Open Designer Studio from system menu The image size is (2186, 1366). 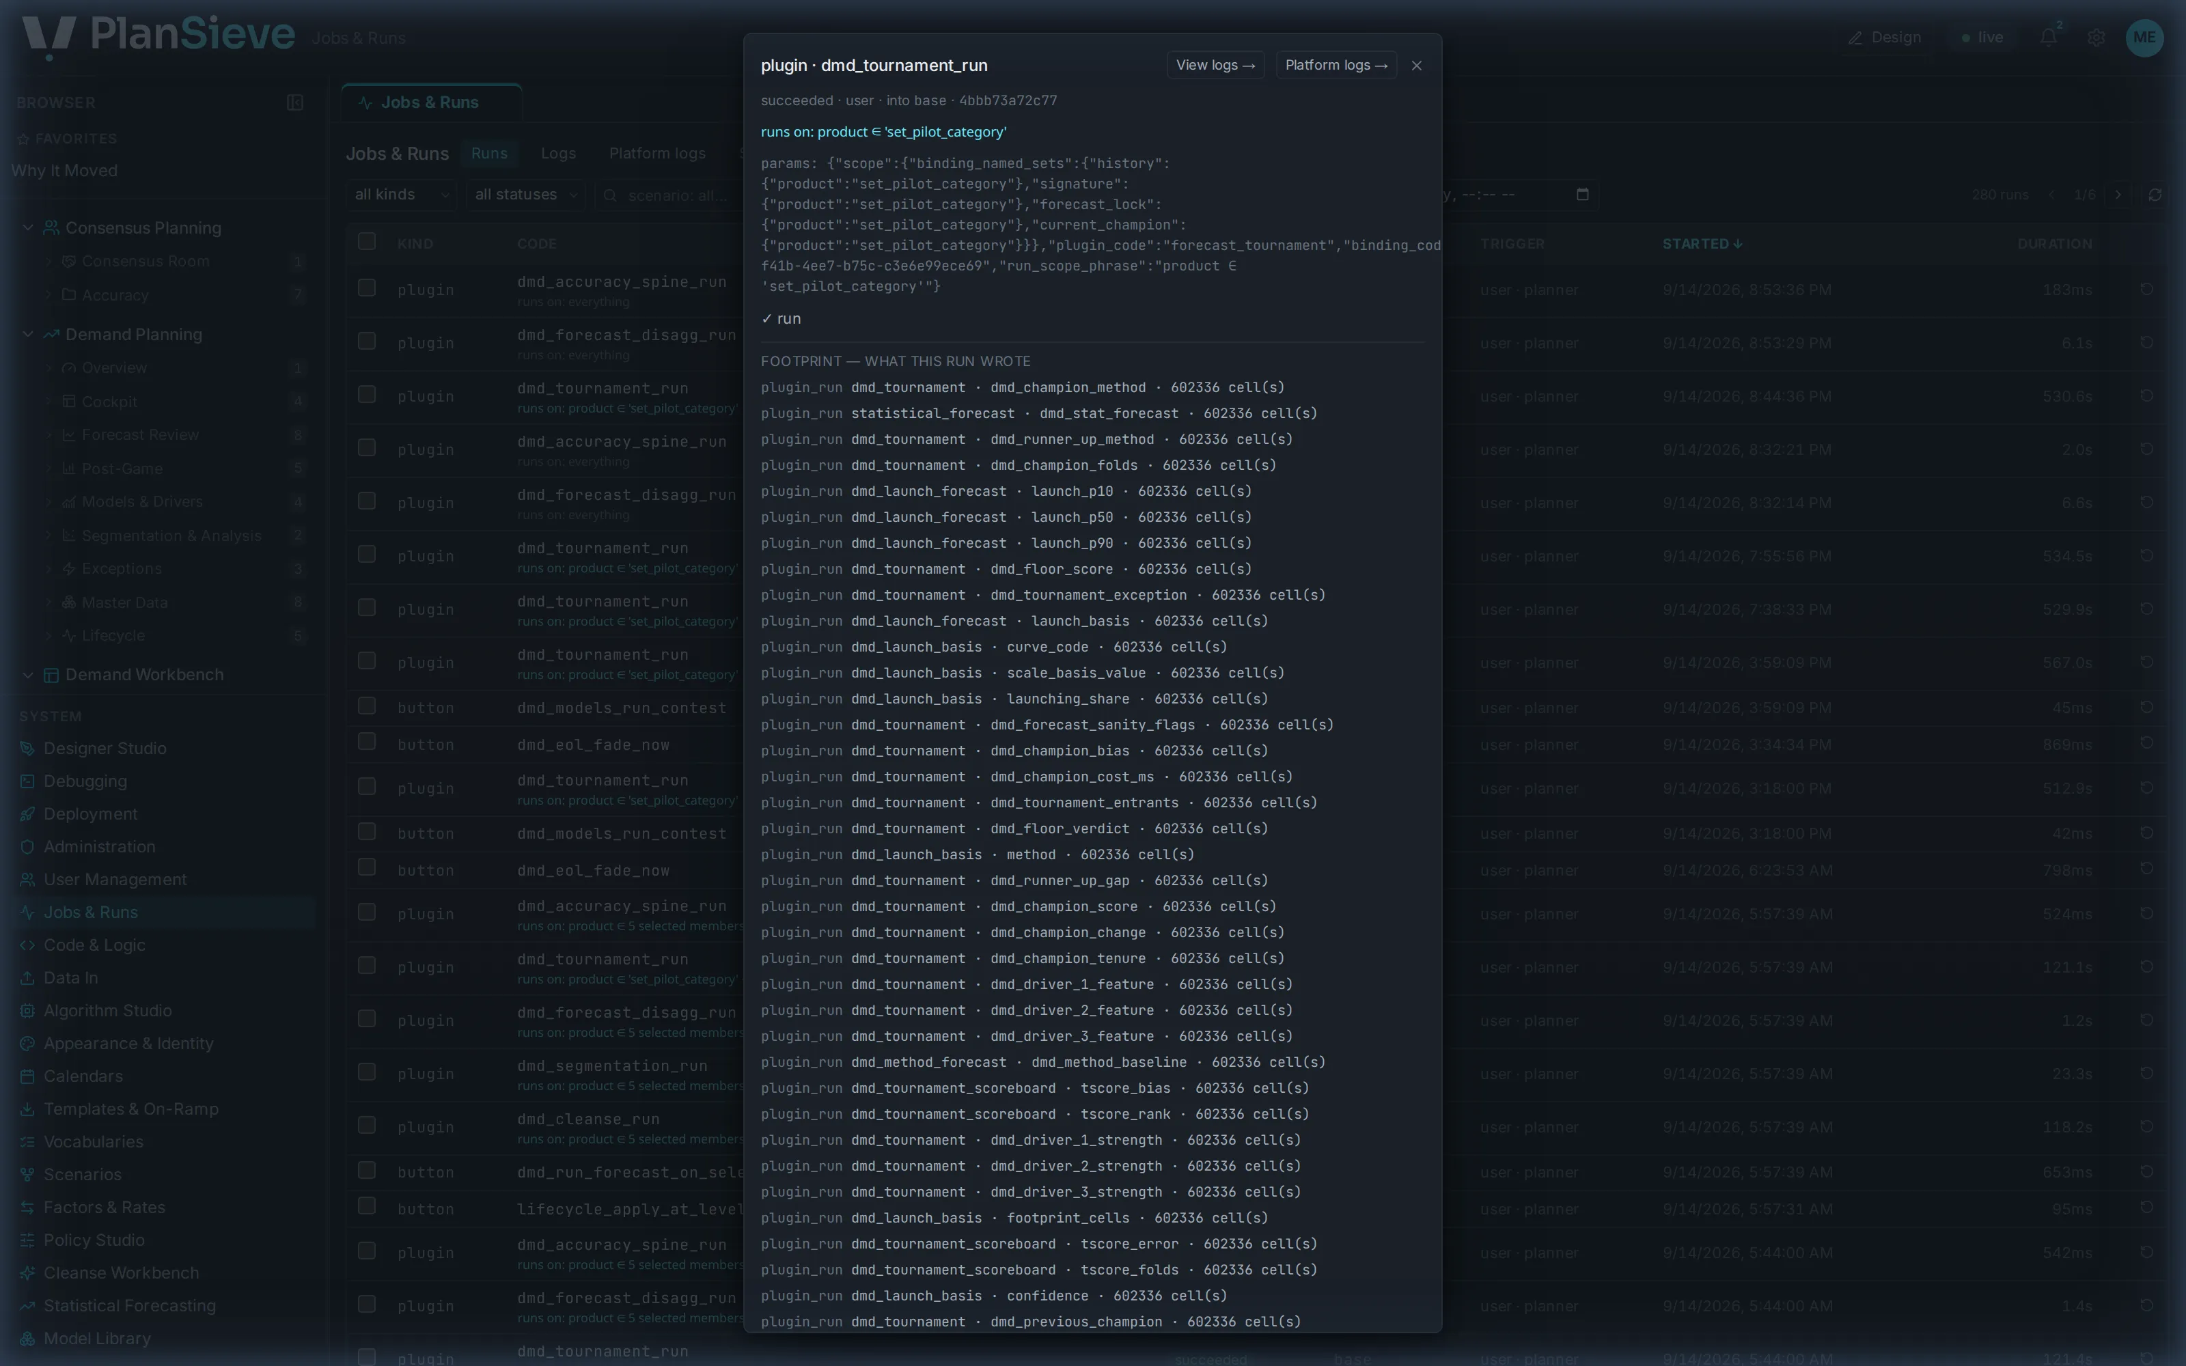(105, 748)
